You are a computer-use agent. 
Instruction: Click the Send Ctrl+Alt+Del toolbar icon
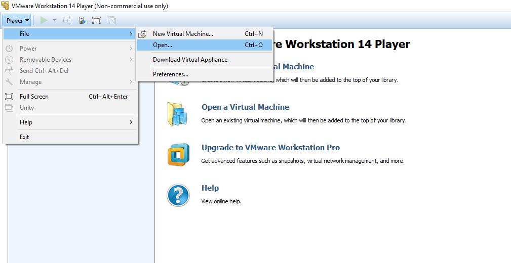click(67, 21)
